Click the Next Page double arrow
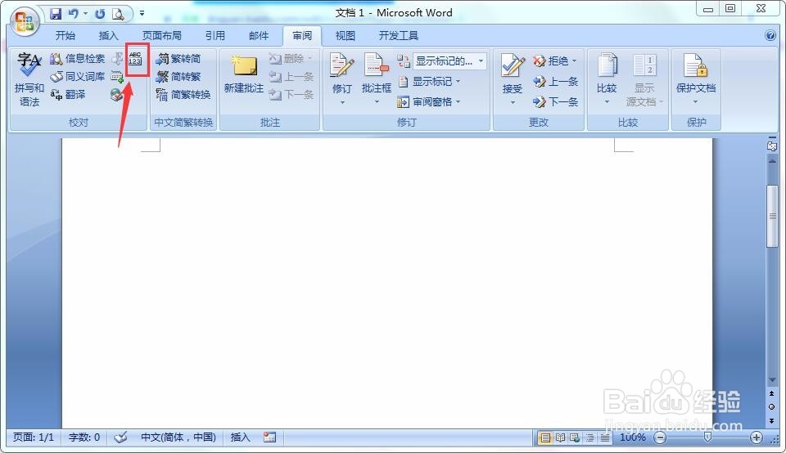Image resolution: width=786 pixels, height=453 pixels. pos(772,420)
